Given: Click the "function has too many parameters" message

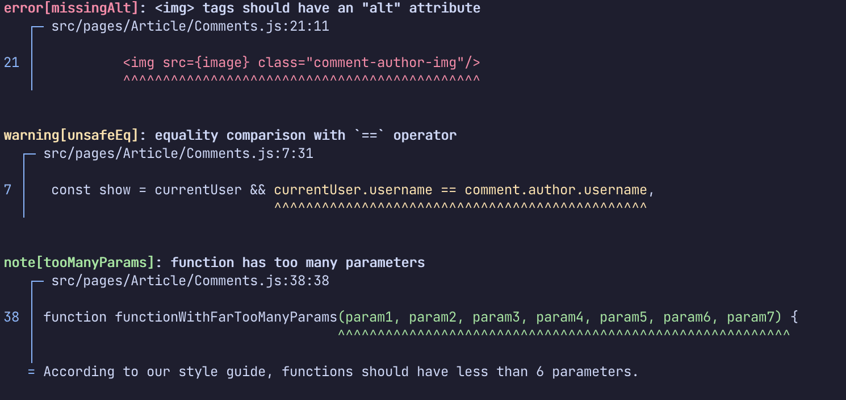Looking at the screenshot, I should click(x=298, y=262).
